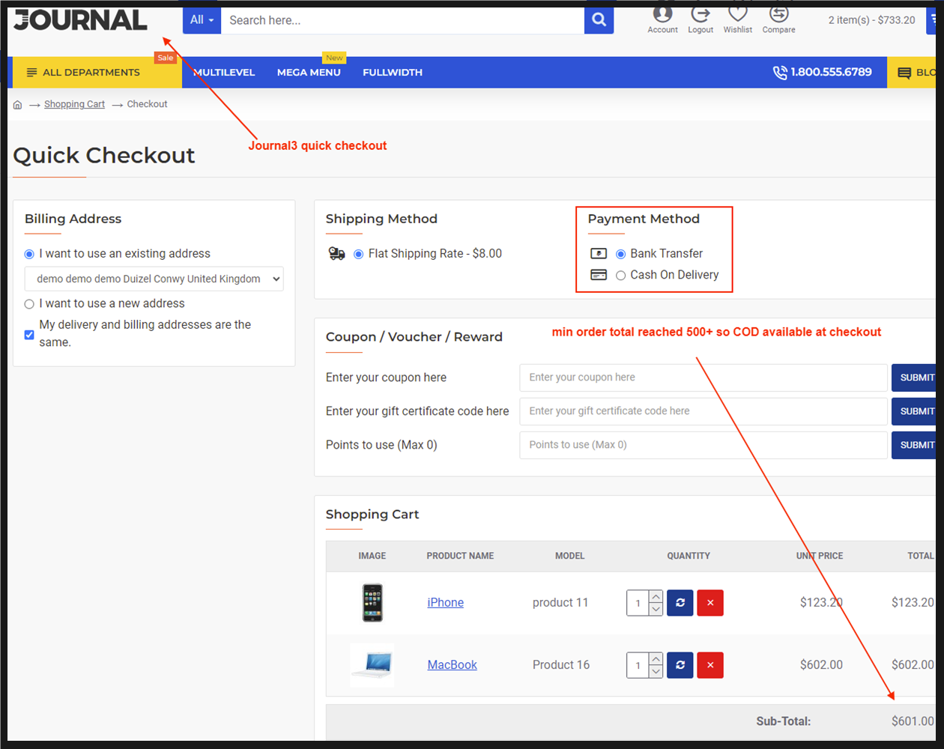Refresh quantity for iPhone row
The image size is (944, 749).
click(680, 603)
